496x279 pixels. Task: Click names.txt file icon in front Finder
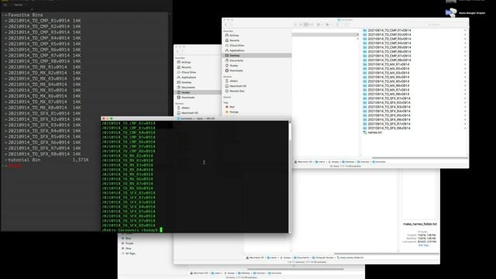pos(365,133)
